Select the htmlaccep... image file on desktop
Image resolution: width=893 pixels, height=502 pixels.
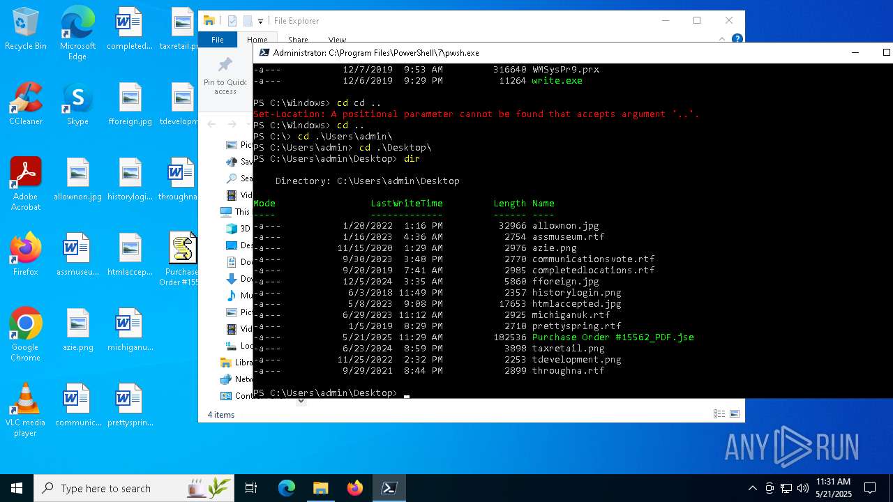[x=130, y=254]
